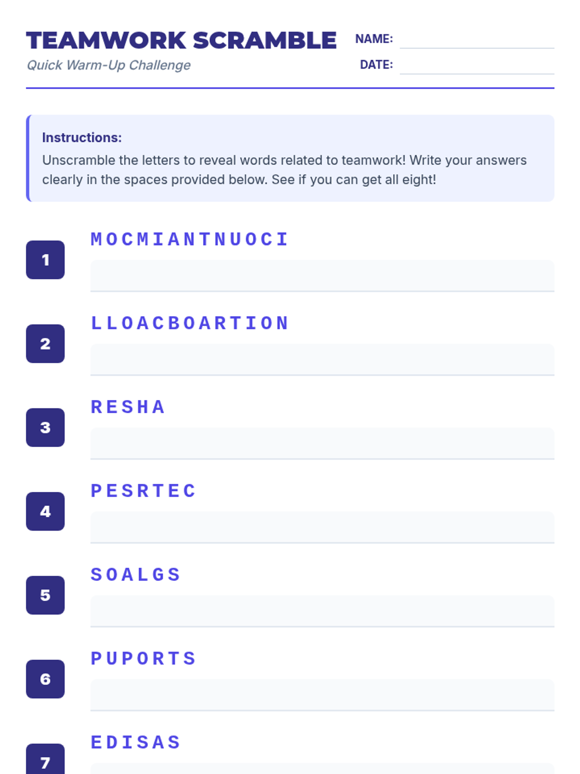Click answer field under PUPORTS
The height and width of the screenshot is (774, 580).
pyautogui.click(x=322, y=695)
